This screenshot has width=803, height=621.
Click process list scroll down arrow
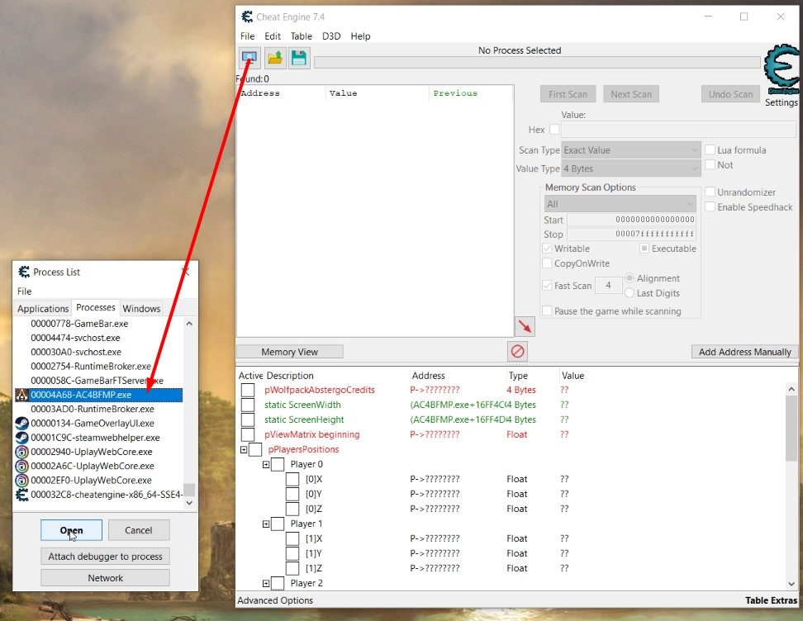coord(189,503)
